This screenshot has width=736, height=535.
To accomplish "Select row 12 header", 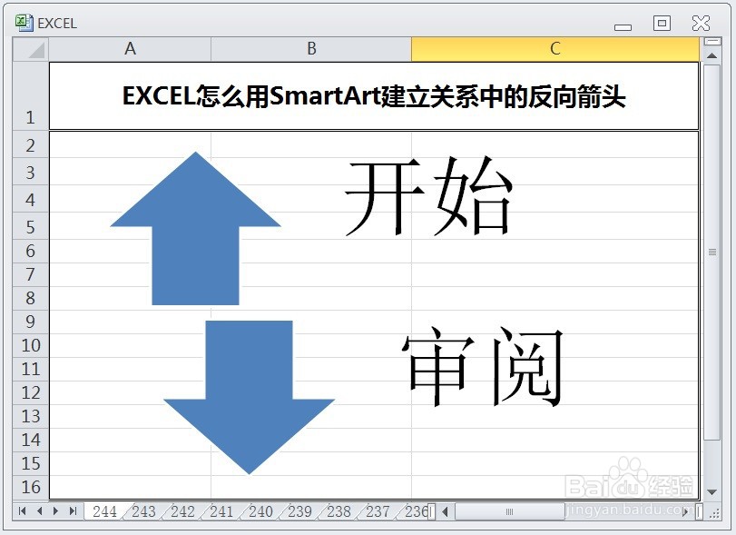I will click(x=31, y=392).
